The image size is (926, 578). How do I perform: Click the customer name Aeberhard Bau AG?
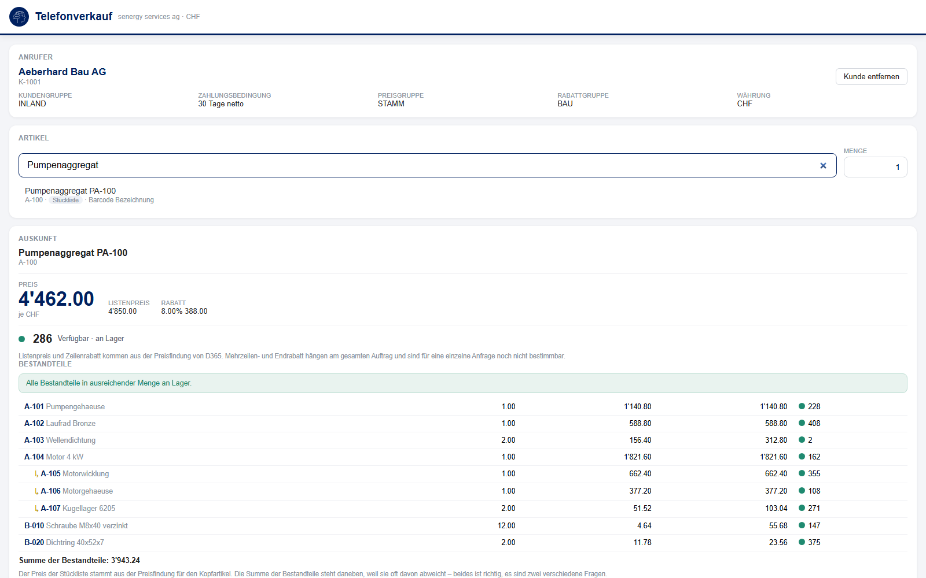click(62, 72)
